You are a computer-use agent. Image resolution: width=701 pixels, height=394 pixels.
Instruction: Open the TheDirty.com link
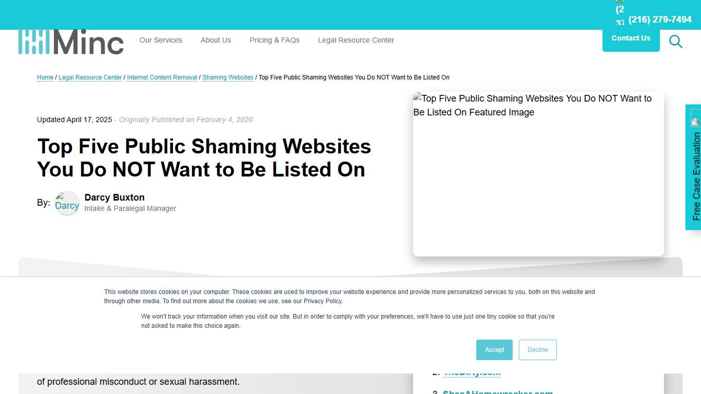(472, 372)
